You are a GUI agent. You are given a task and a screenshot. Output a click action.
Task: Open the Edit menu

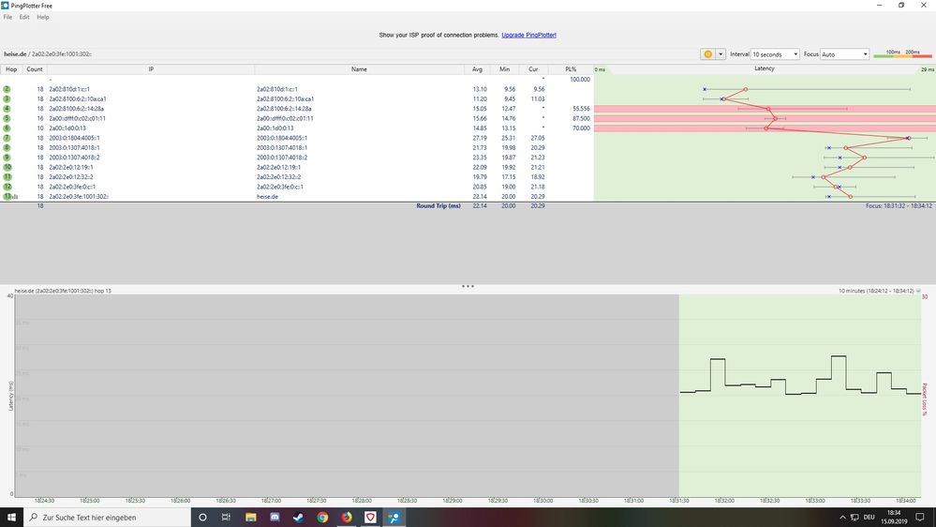(x=24, y=17)
